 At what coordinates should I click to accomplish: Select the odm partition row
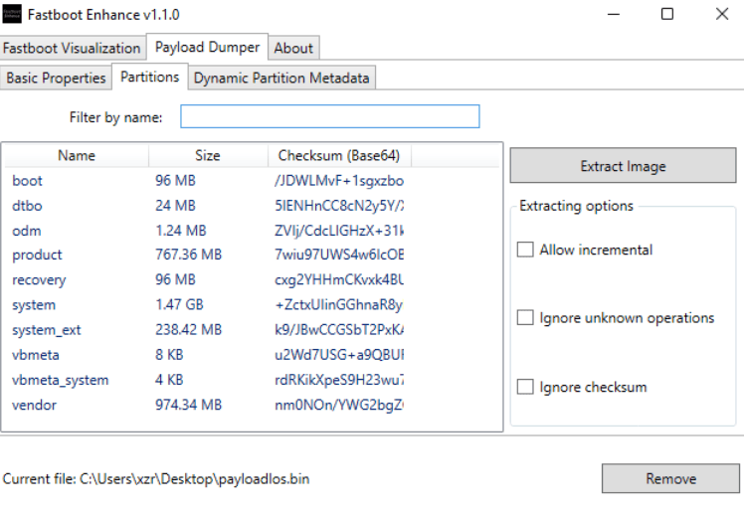(x=252, y=231)
